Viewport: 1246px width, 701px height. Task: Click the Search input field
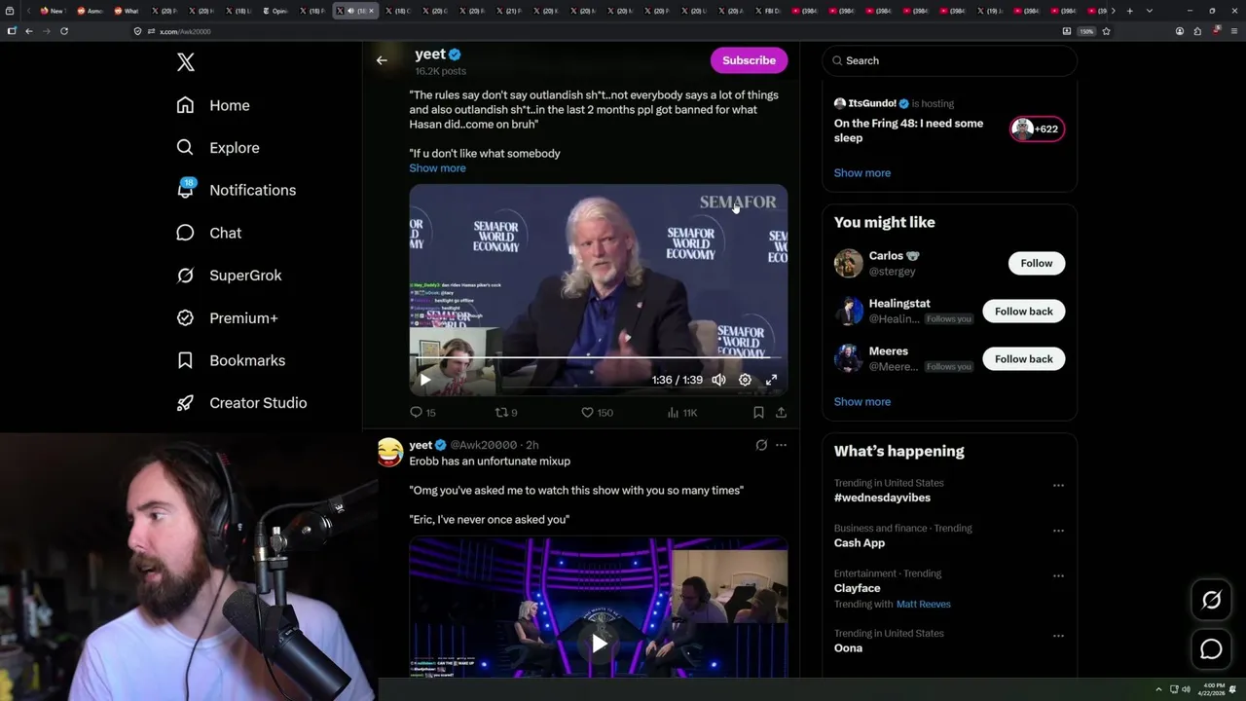point(949,60)
